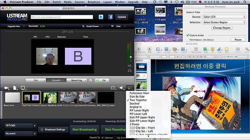
Task: Open the Switch menu
Action: tap(57, 2)
